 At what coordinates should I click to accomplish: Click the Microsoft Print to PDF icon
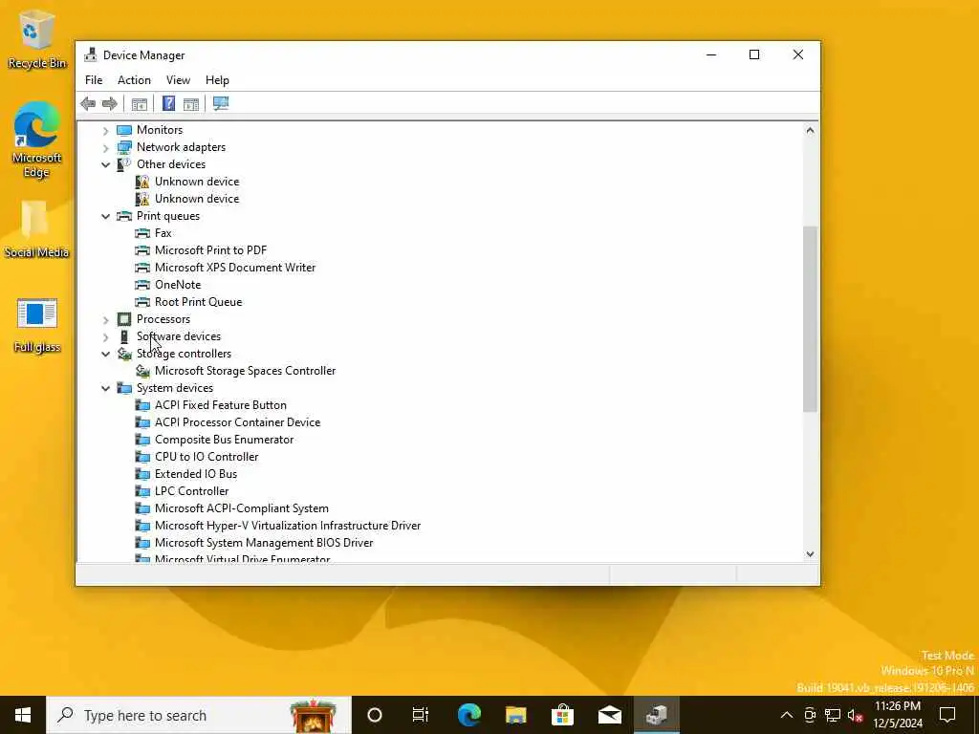coord(142,250)
